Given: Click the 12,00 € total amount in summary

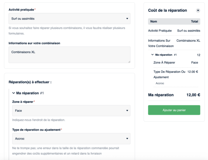Looking at the screenshot, I should 193,95.
